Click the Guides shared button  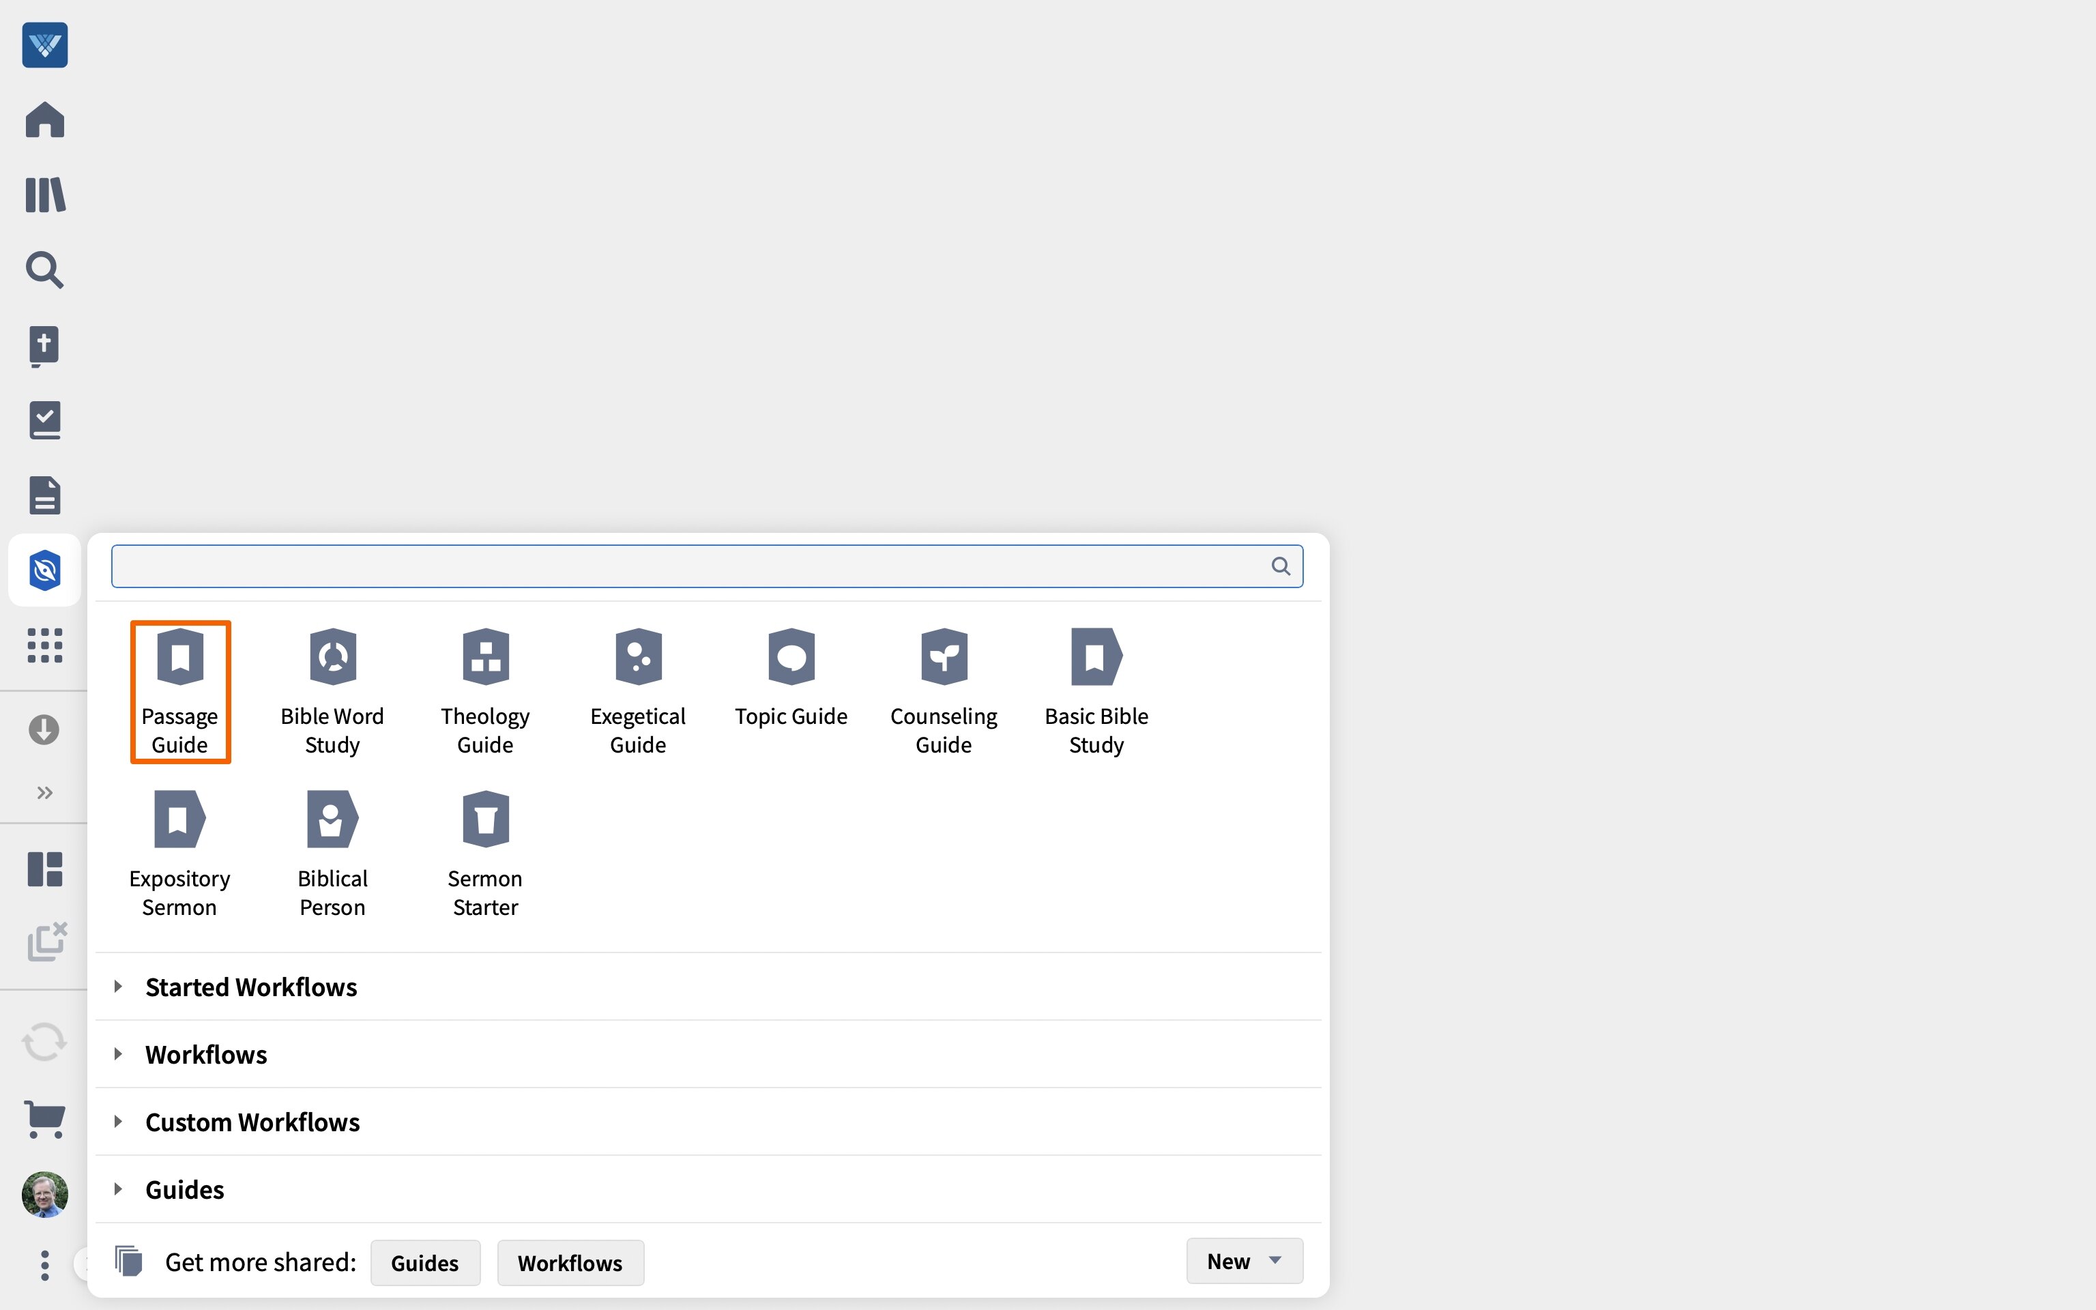[424, 1263]
